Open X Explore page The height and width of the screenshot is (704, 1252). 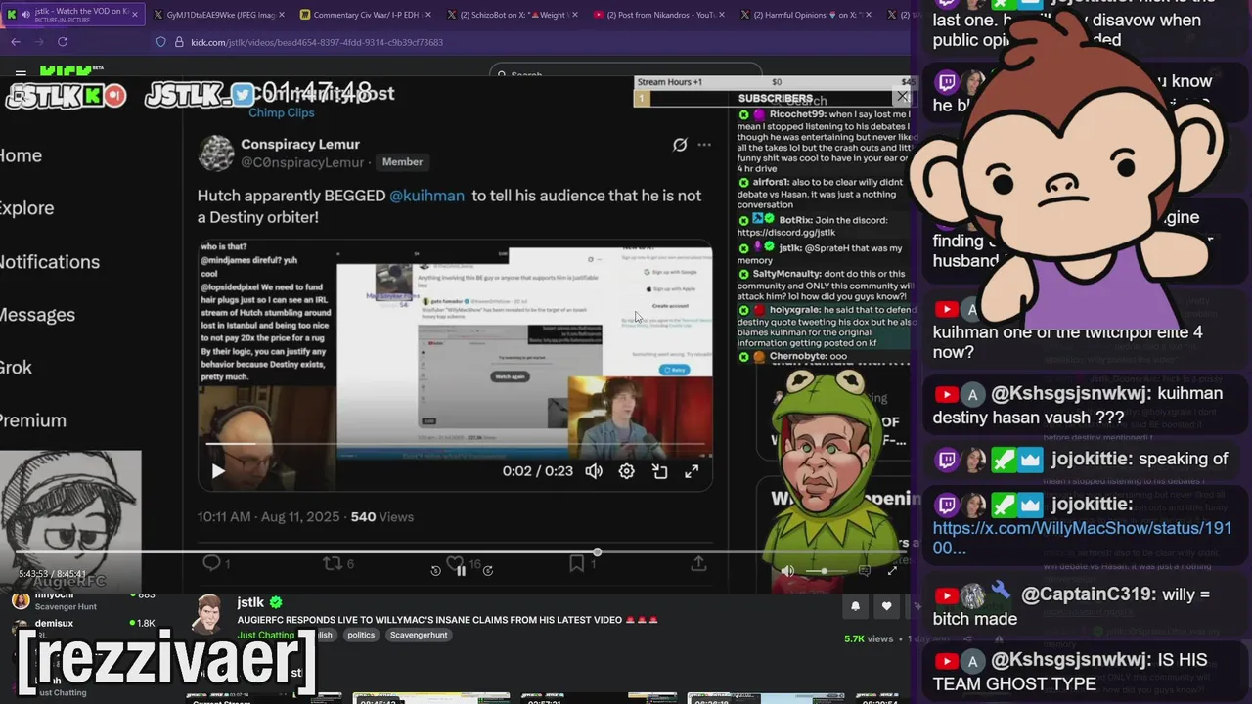pyautogui.click(x=26, y=208)
